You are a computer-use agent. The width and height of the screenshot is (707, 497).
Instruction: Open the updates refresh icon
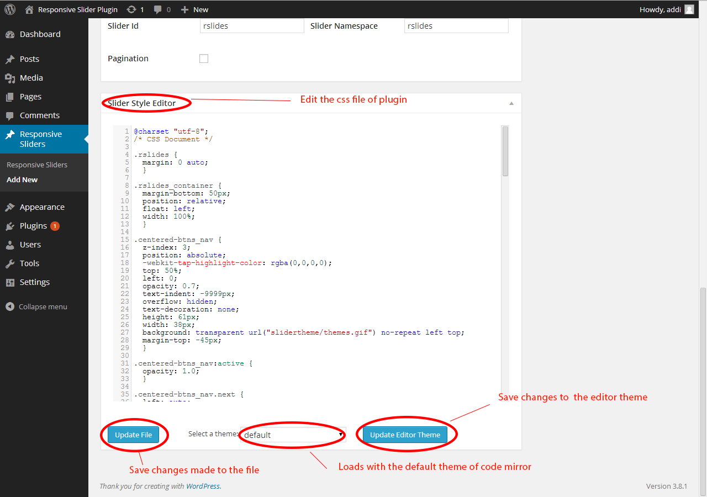[131, 9]
